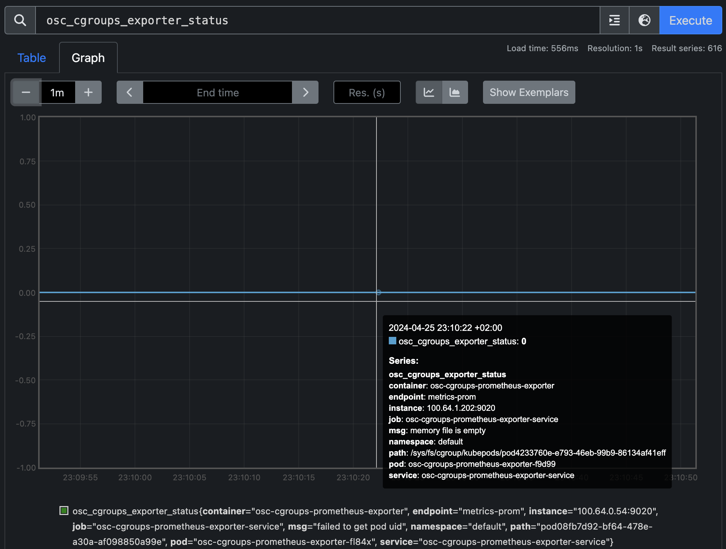This screenshot has width=726, height=549.
Task: Open the Table tab
Action: point(31,58)
